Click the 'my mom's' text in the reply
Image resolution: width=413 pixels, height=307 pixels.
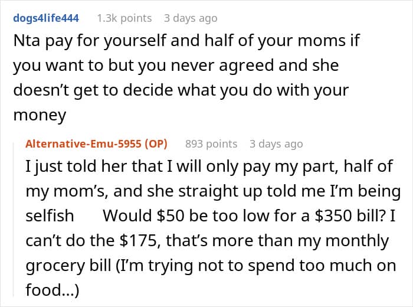(67, 191)
